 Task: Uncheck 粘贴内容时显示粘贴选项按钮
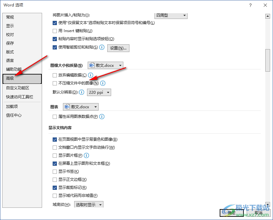[x=55, y=39]
